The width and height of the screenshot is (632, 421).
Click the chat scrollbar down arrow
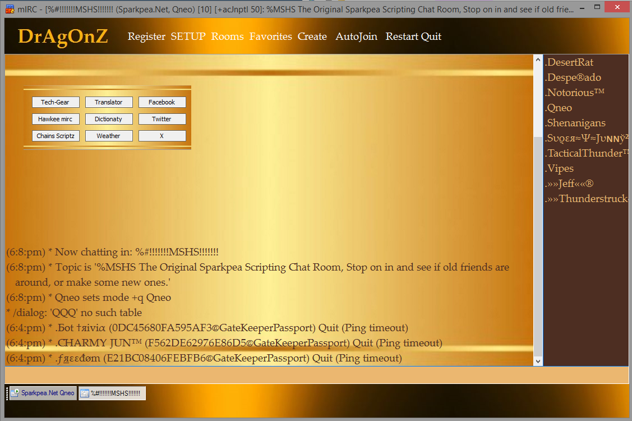pyautogui.click(x=538, y=361)
